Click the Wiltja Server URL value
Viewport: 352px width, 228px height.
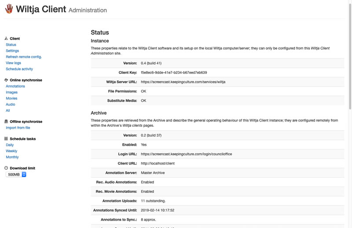click(183, 82)
